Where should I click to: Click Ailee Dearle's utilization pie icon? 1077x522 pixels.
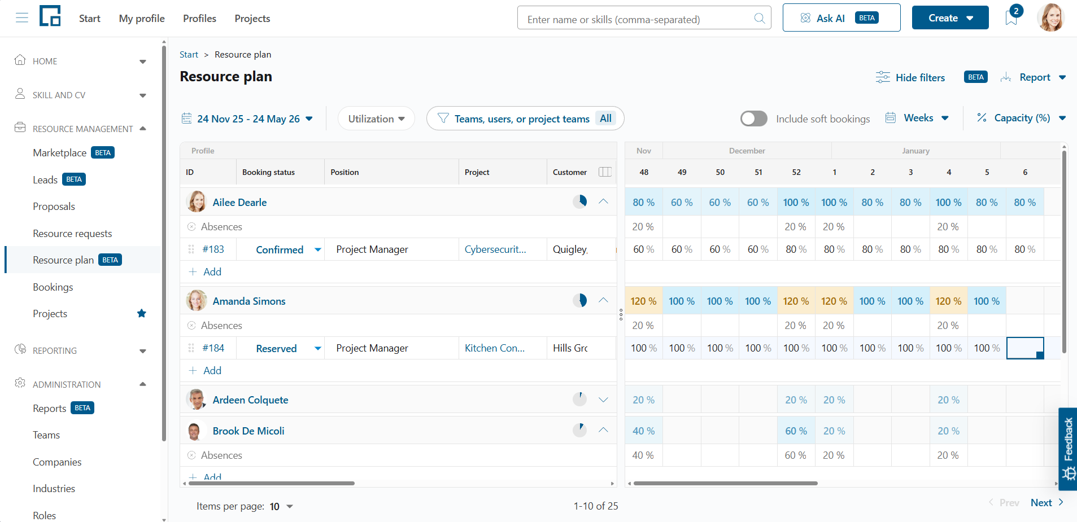click(580, 201)
